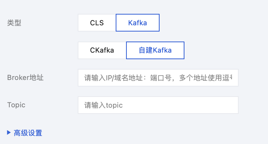Click the blue triangle beside 高级设置
This screenshot has height=144, width=268.
[9, 132]
